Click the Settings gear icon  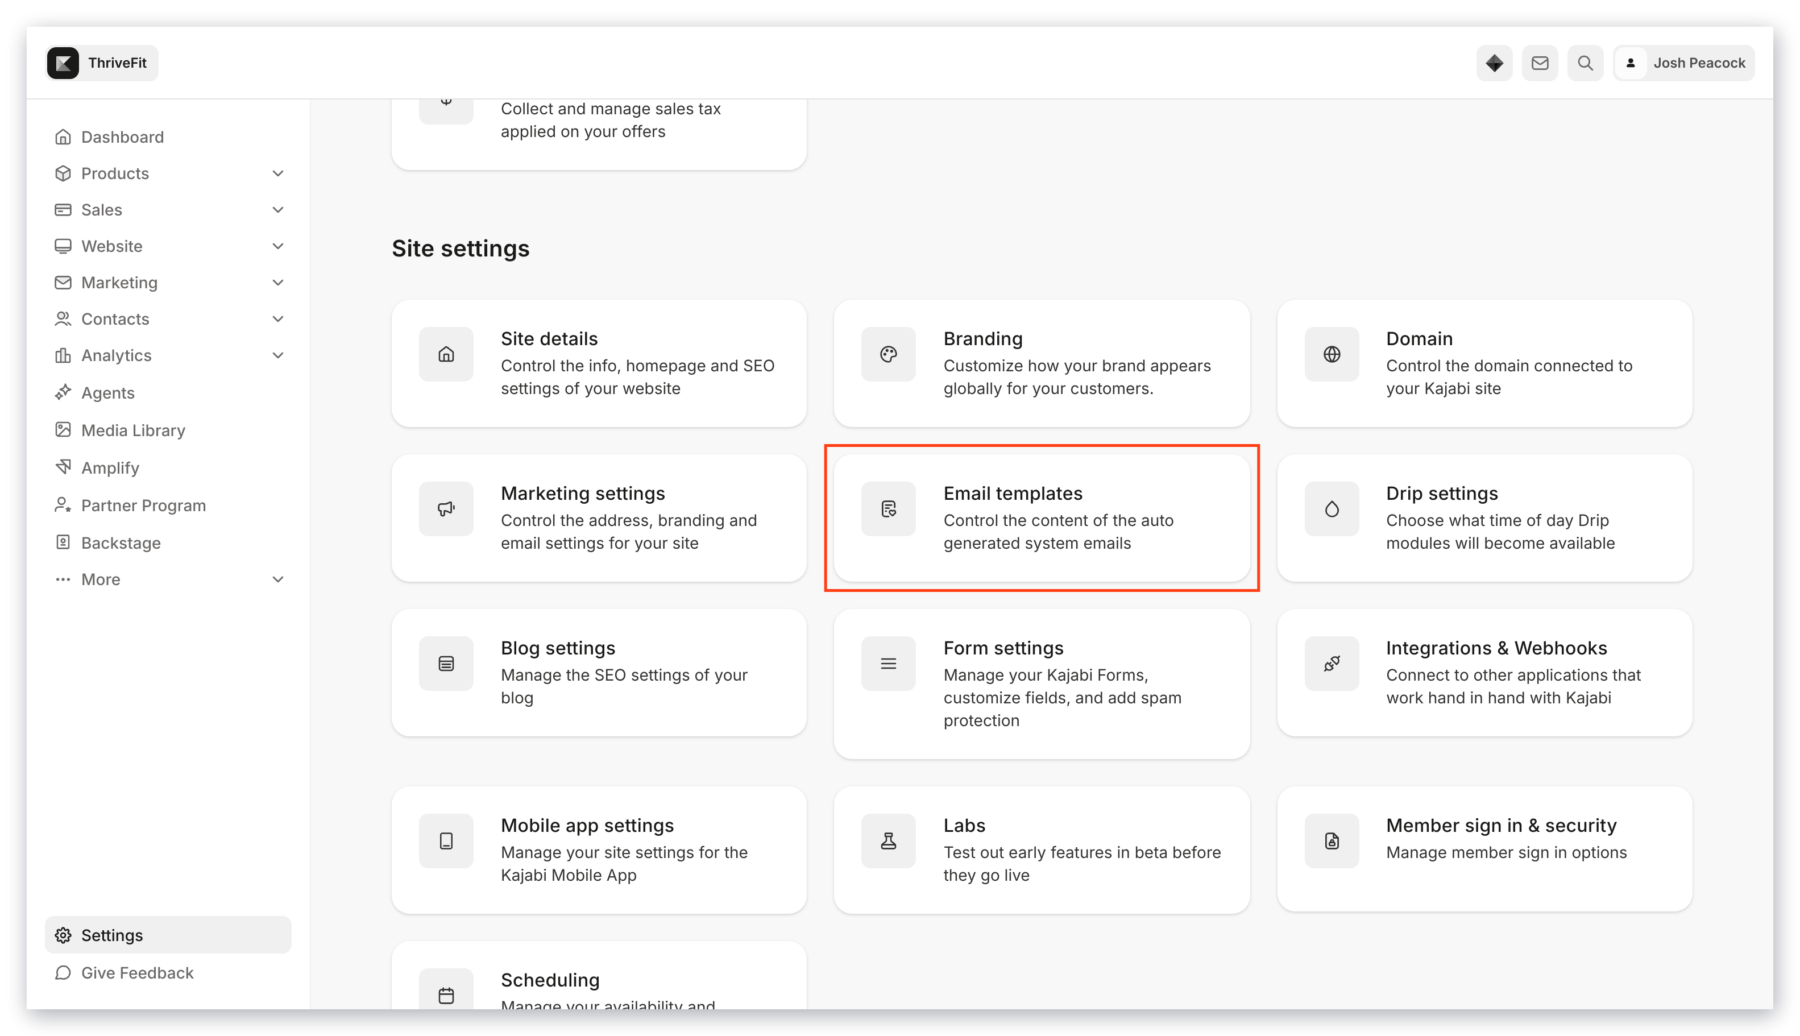pos(63,935)
